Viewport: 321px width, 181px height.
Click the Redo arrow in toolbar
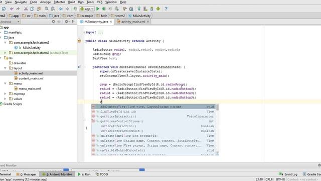(18, 9)
